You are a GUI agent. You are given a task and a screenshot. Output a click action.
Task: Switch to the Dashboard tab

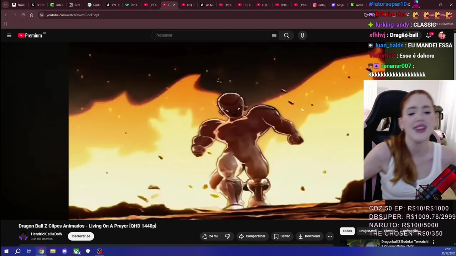(94, 5)
